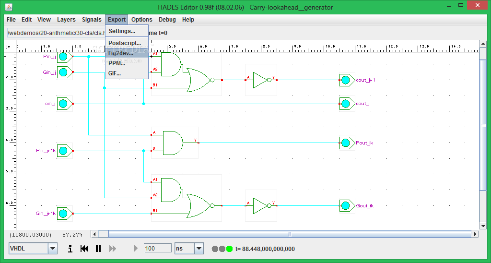Click the Java application icon in title bar

(x=9, y=6)
